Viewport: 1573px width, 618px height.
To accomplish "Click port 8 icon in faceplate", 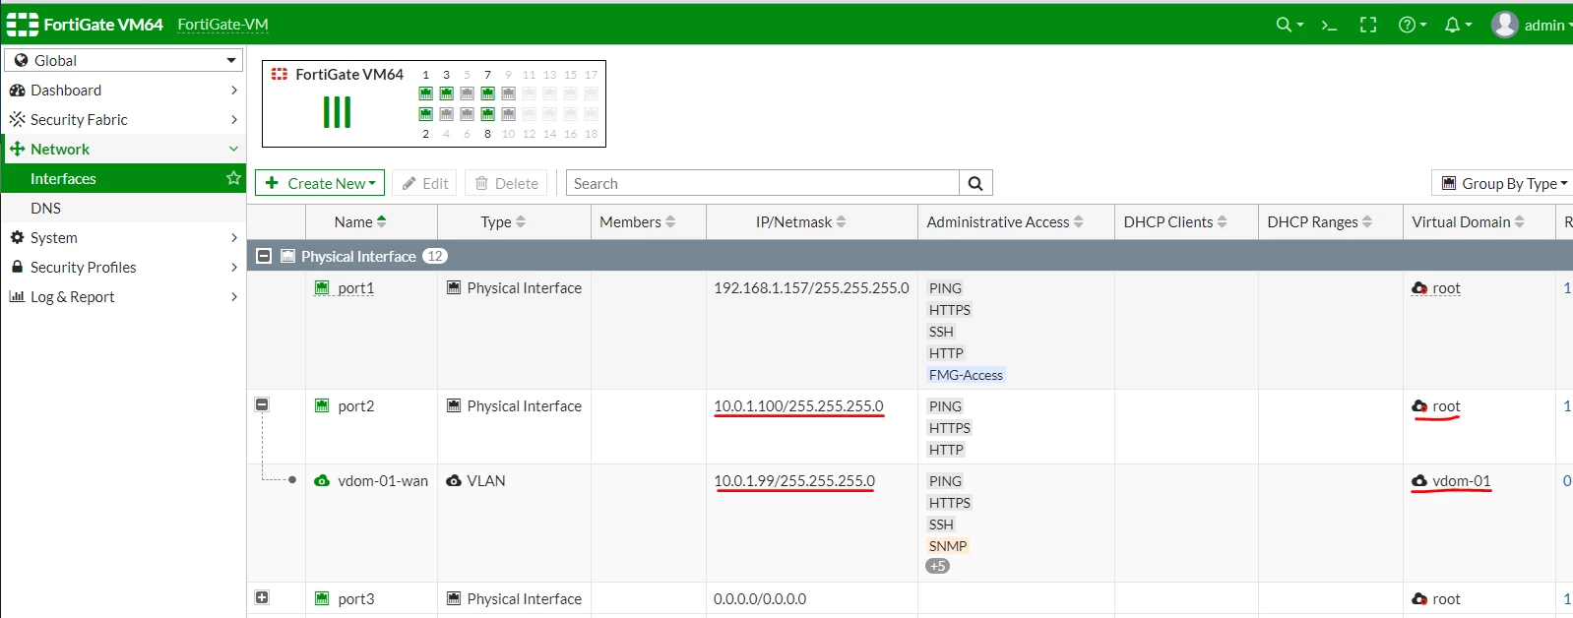I will coord(487,114).
